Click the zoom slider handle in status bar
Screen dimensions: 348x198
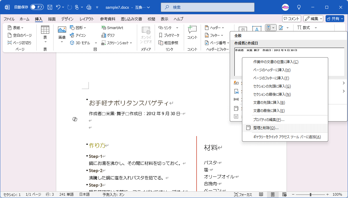(310, 195)
